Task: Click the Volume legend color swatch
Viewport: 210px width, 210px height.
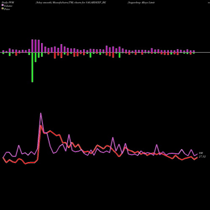Action: [x=3, y=5]
